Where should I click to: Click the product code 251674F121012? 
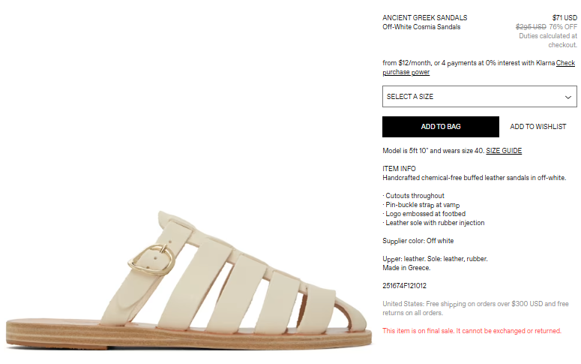pyautogui.click(x=404, y=286)
